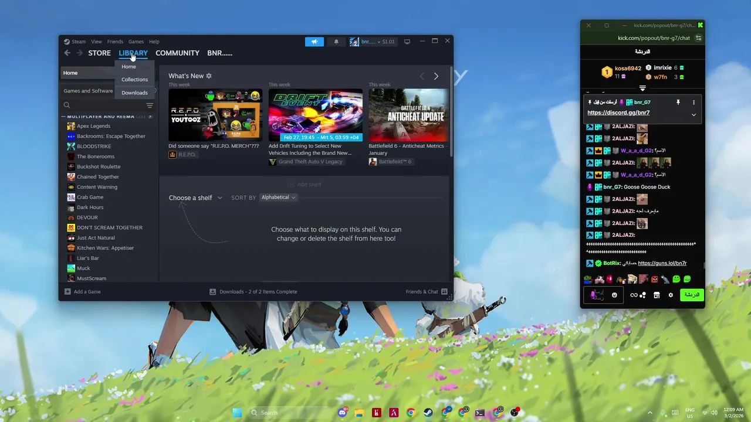Open site settings icon beside Kick URL
This screenshot has height=422, width=751.
[698, 38]
